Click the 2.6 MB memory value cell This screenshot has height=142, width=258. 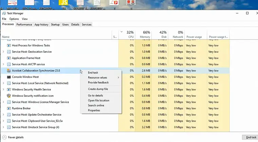(143, 71)
